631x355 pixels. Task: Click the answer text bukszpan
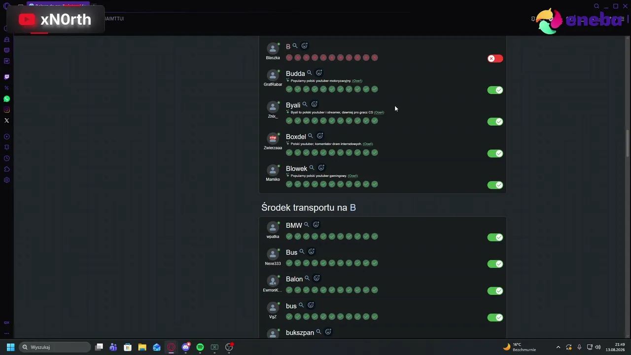pyautogui.click(x=300, y=333)
